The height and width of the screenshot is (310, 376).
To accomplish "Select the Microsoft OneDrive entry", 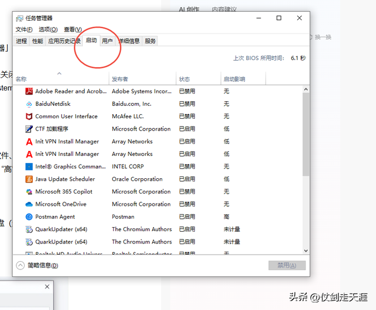I will pos(61,204).
